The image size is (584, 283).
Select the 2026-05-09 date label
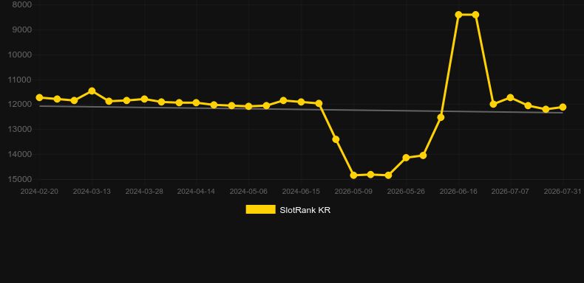pos(353,192)
